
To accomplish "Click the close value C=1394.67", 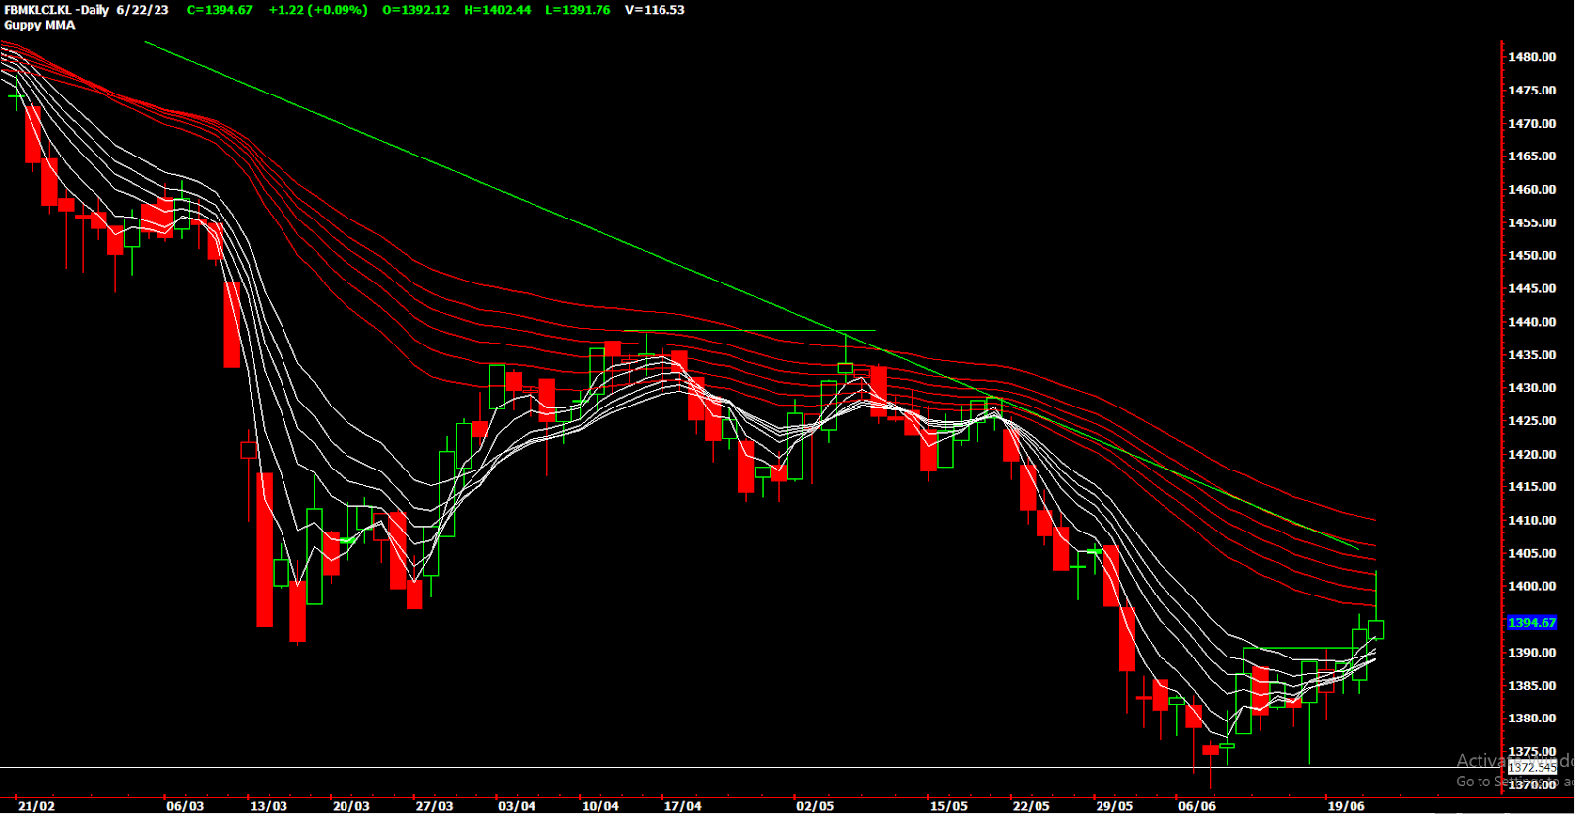I will (x=220, y=10).
